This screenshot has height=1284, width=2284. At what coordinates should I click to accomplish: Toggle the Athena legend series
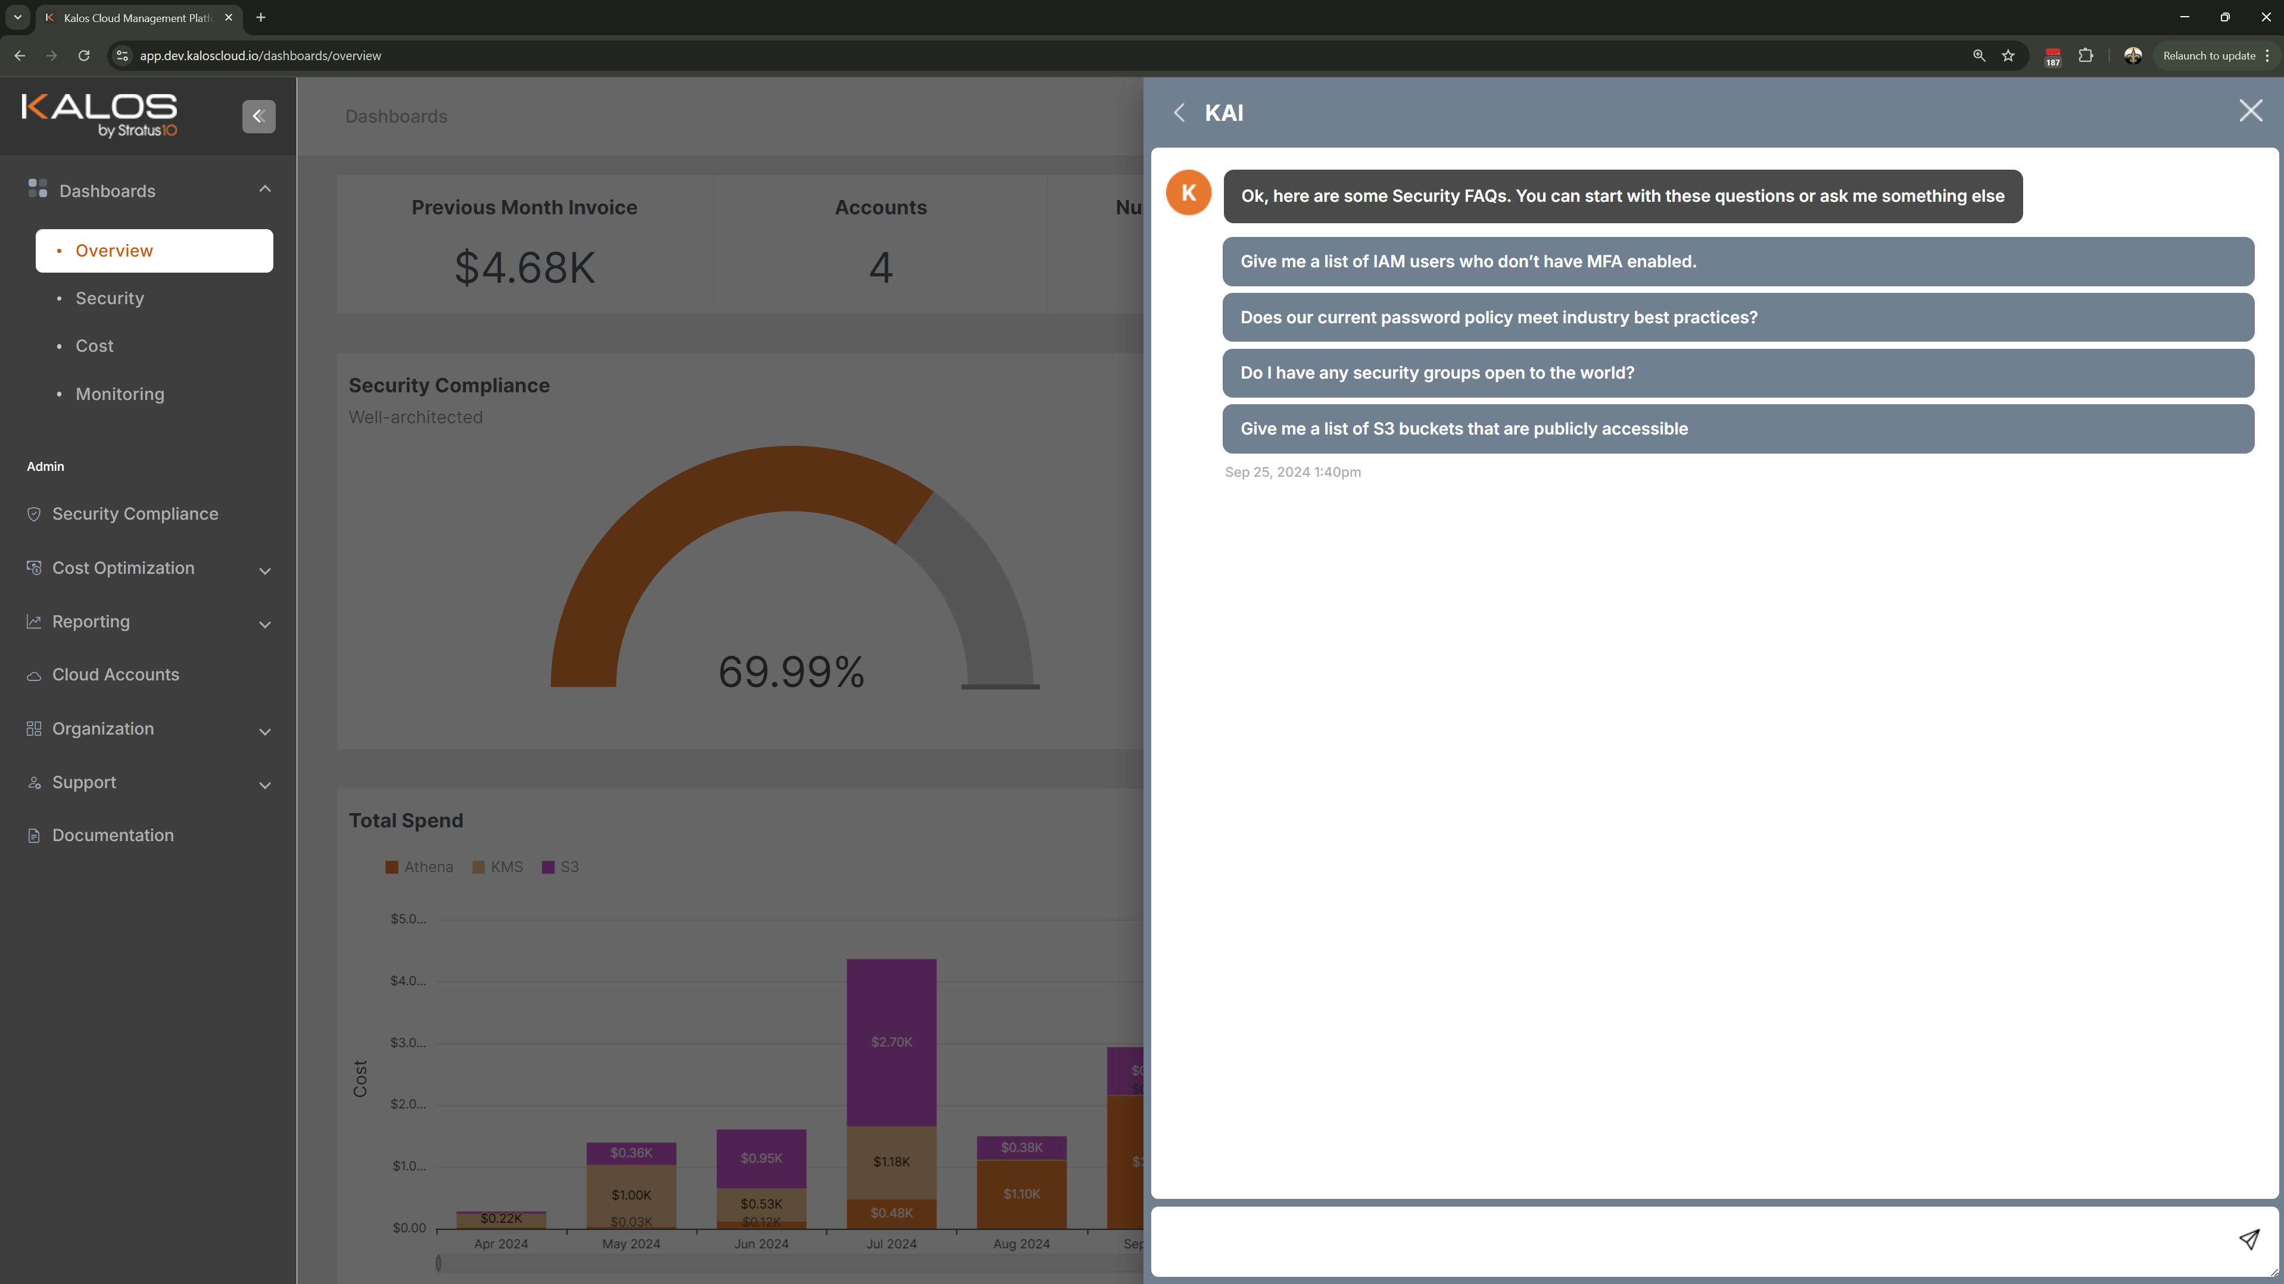(x=419, y=867)
